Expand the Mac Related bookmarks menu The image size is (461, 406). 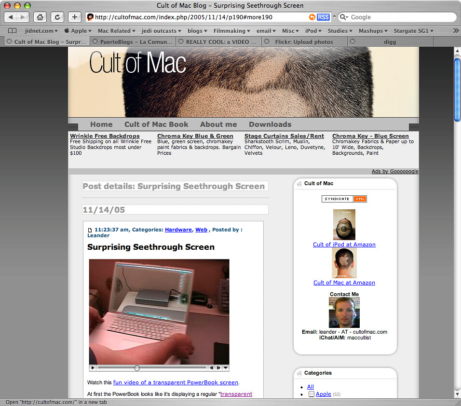(116, 31)
